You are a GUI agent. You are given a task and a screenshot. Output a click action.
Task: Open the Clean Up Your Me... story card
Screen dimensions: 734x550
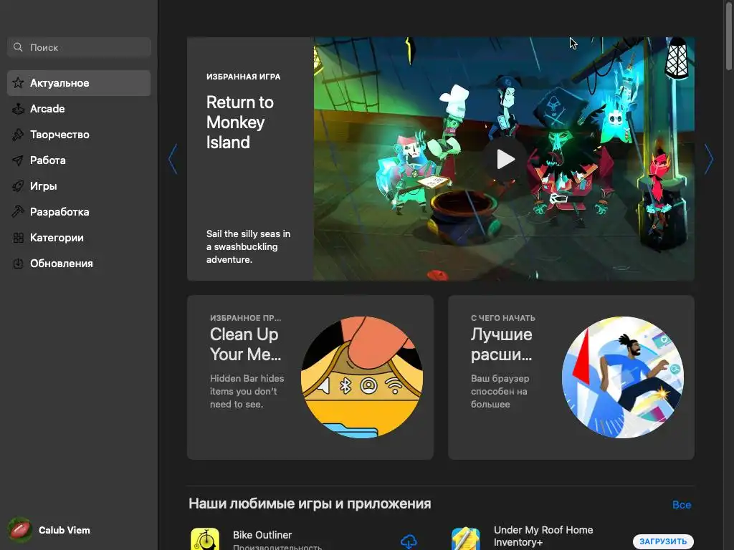(x=310, y=377)
